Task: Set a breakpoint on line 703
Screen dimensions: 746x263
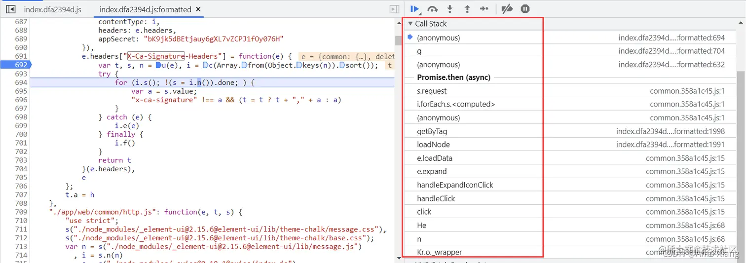Action: tap(21, 160)
